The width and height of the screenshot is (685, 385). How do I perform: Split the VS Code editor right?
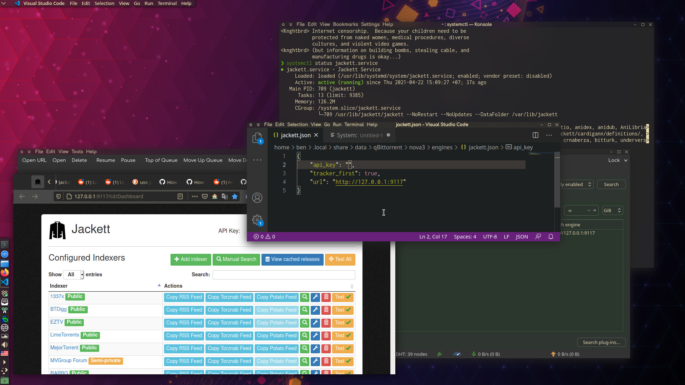coord(536,135)
